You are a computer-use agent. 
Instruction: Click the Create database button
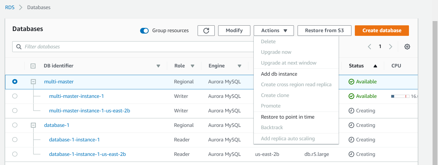click(x=382, y=31)
